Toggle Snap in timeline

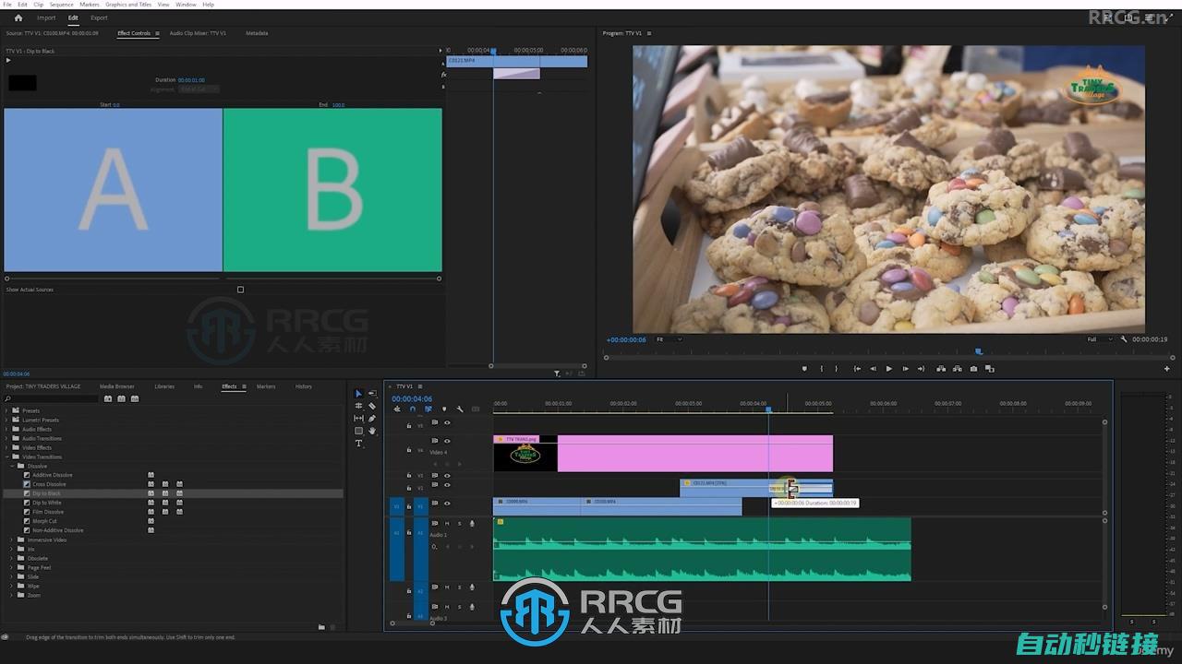tap(413, 409)
